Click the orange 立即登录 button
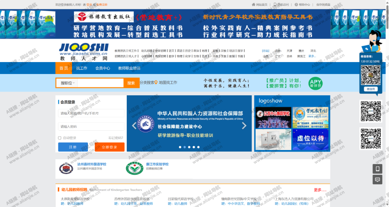Image resolution: width=389 pixels, height=207 pixels. pyautogui.click(x=109, y=147)
